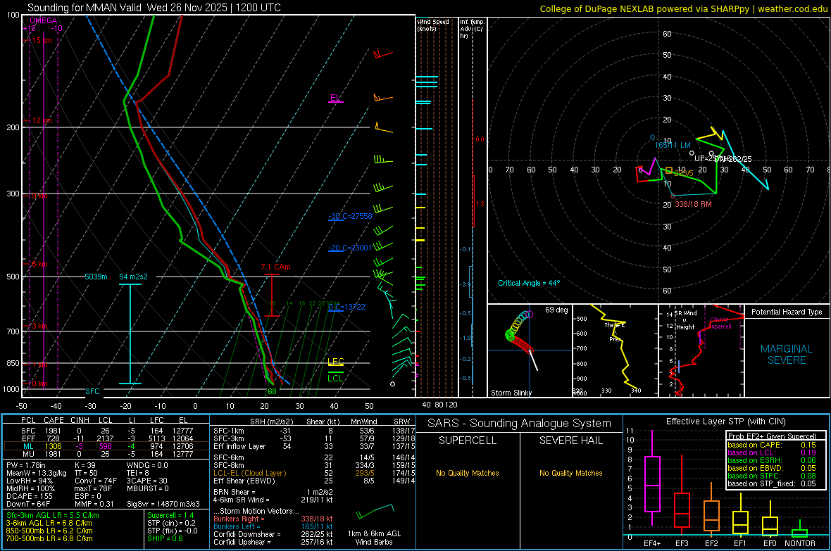
Task: Click the '69 deg' slinky tilt value
Action: (556, 310)
